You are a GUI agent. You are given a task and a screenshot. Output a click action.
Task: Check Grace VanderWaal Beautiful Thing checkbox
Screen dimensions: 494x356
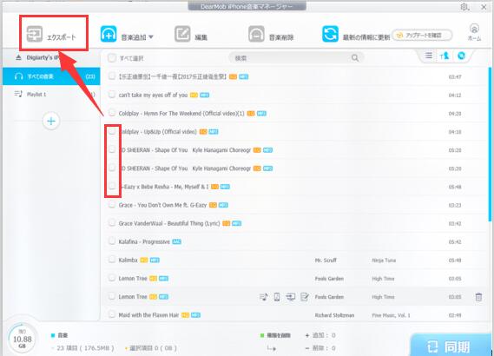(x=111, y=223)
